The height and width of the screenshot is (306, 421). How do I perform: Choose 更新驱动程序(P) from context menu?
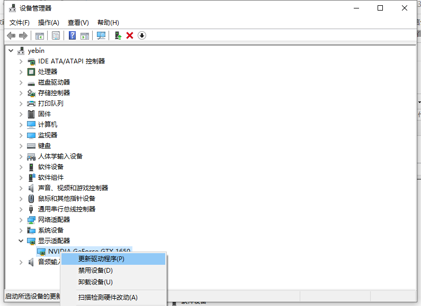click(x=113, y=259)
